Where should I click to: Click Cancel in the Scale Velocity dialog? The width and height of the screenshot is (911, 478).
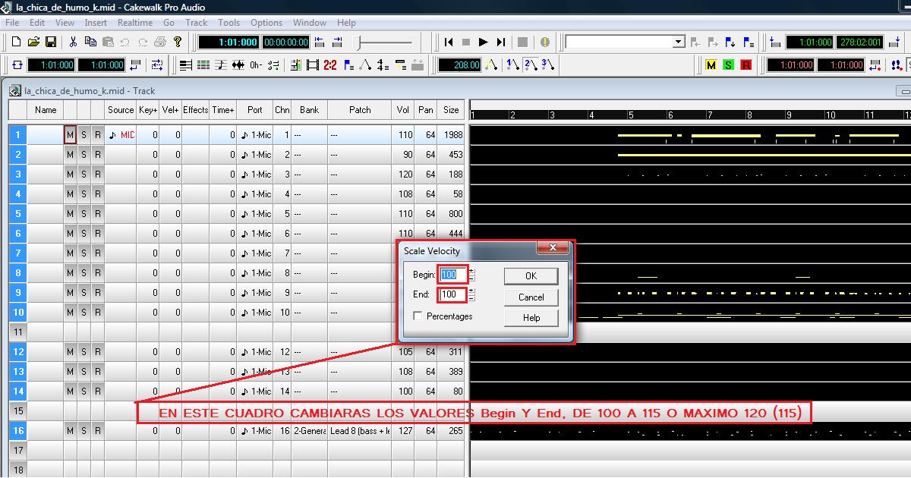(x=531, y=297)
